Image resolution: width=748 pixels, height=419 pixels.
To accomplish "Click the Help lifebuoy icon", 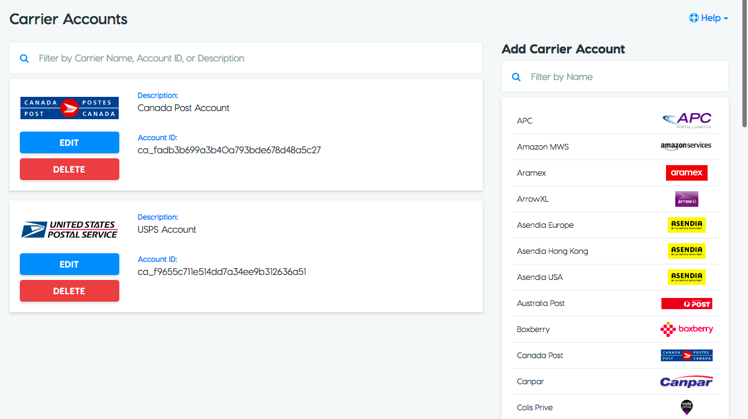I will [694, 18].
